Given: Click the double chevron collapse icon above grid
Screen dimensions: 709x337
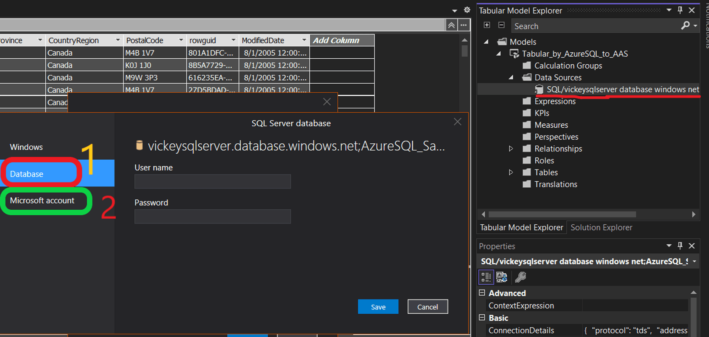Looking at the screenshot, I should pyautogui.click(x=451, y=25).
